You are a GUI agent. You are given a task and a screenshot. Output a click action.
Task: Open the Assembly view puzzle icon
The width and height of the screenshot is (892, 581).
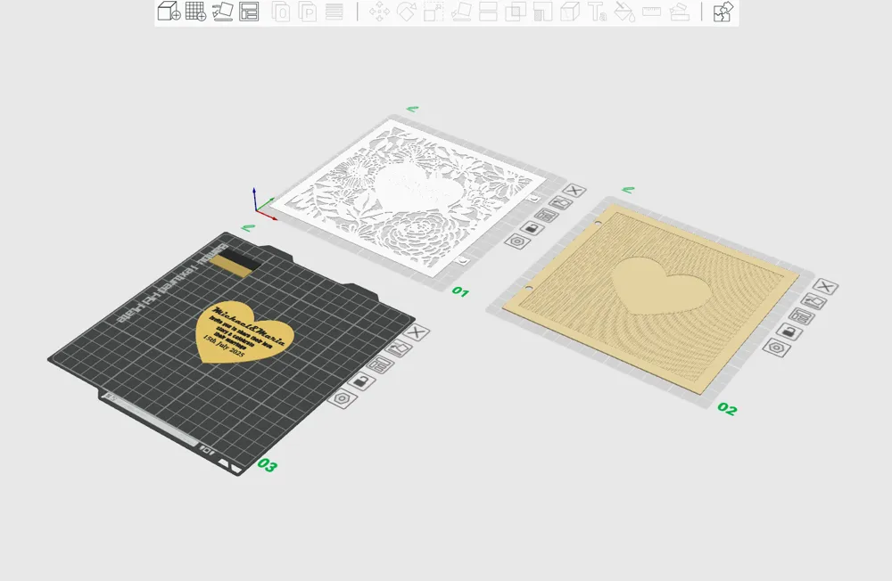coord(723,12)
